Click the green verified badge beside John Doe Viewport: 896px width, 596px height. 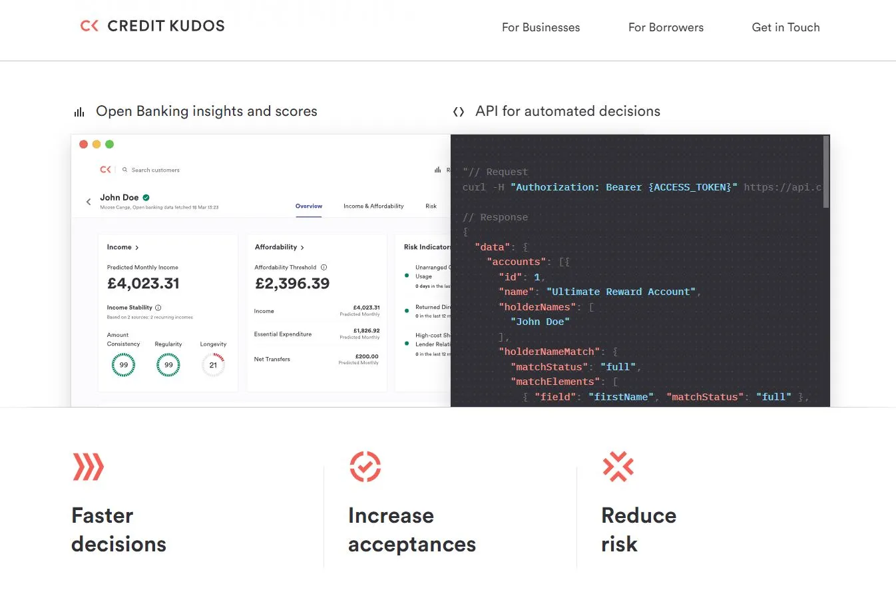point(146,196)
